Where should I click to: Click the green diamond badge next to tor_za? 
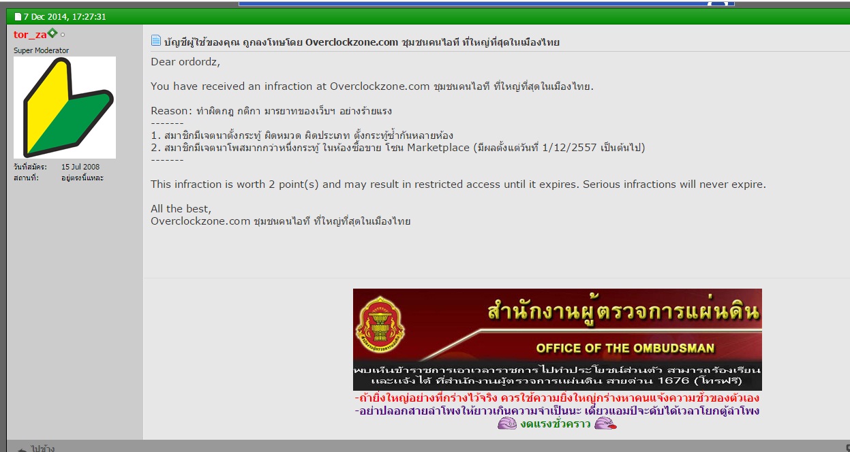click(52, 33)
